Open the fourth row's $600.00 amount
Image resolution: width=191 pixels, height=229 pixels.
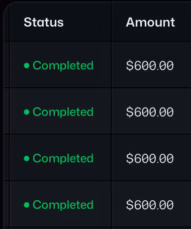click(x=150, y=205)
